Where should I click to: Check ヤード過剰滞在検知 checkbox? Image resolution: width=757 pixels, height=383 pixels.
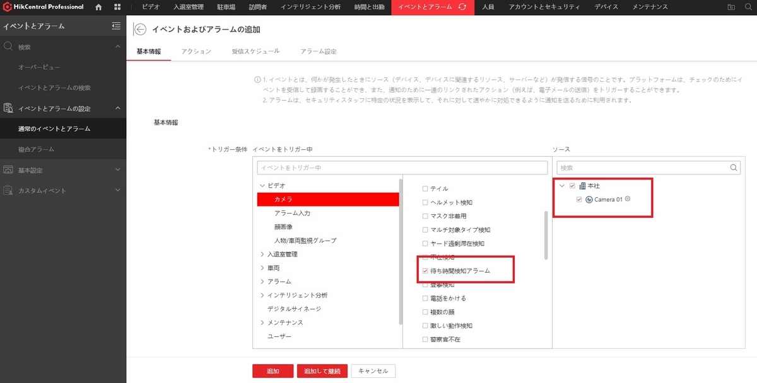click(x=425, y=243)
